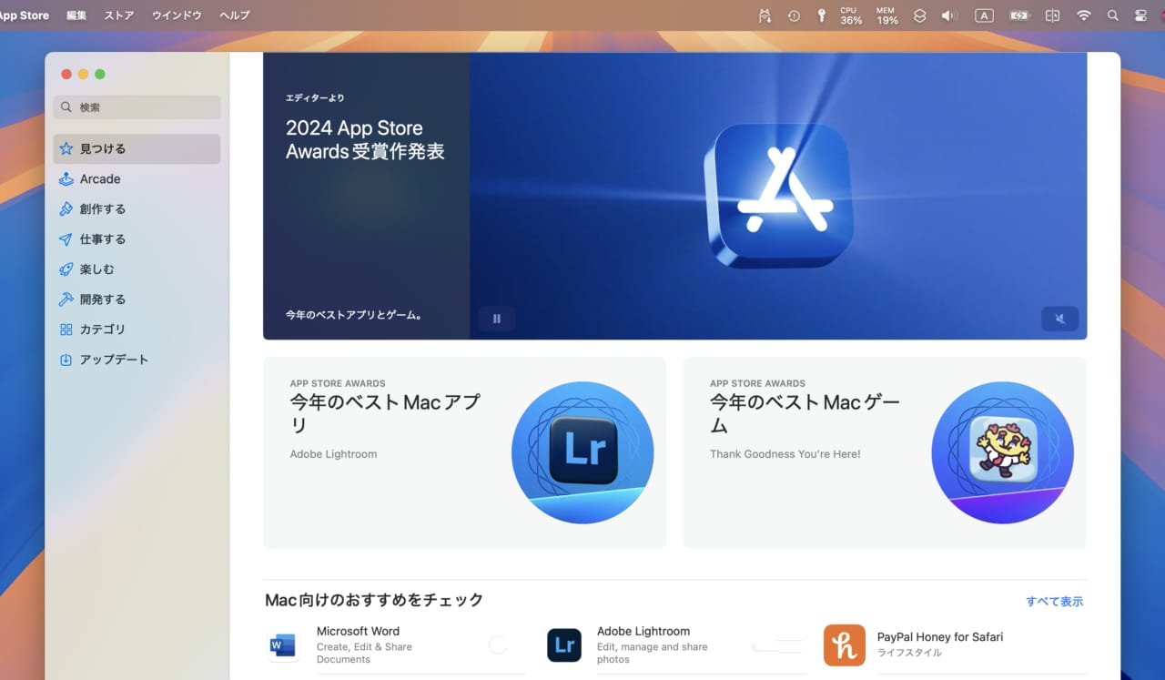The width and height of the screenshot is (1165, 680).
Task: Click Adobe Lightroom title in recommendations list
Action: pos(643,631)
